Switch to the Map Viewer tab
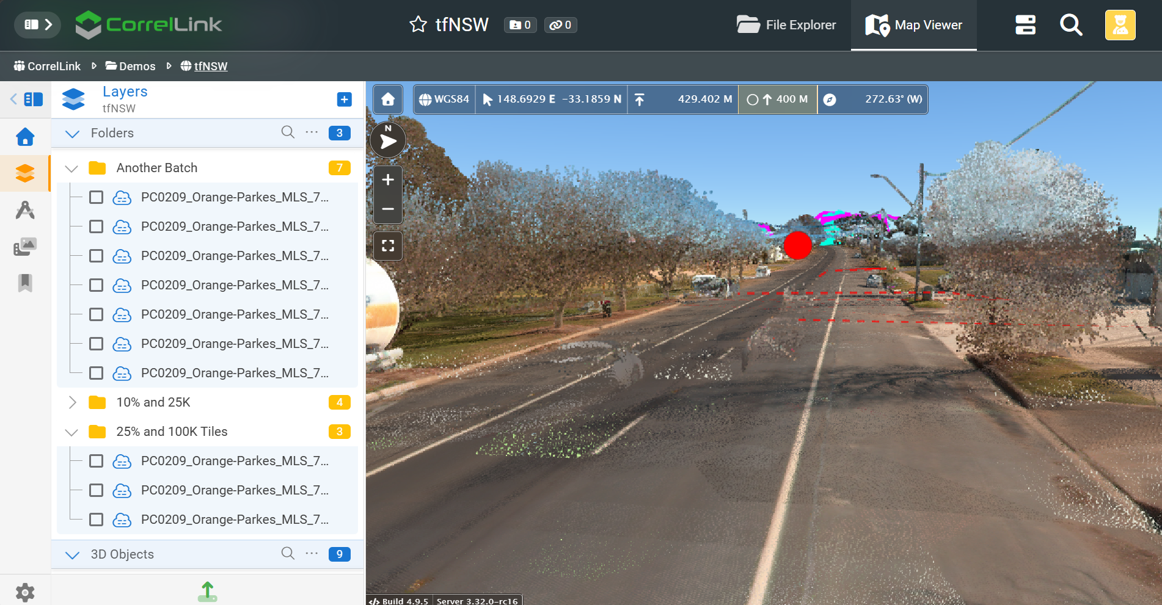This screenshot has width=1162, height=605. point(914,25)
